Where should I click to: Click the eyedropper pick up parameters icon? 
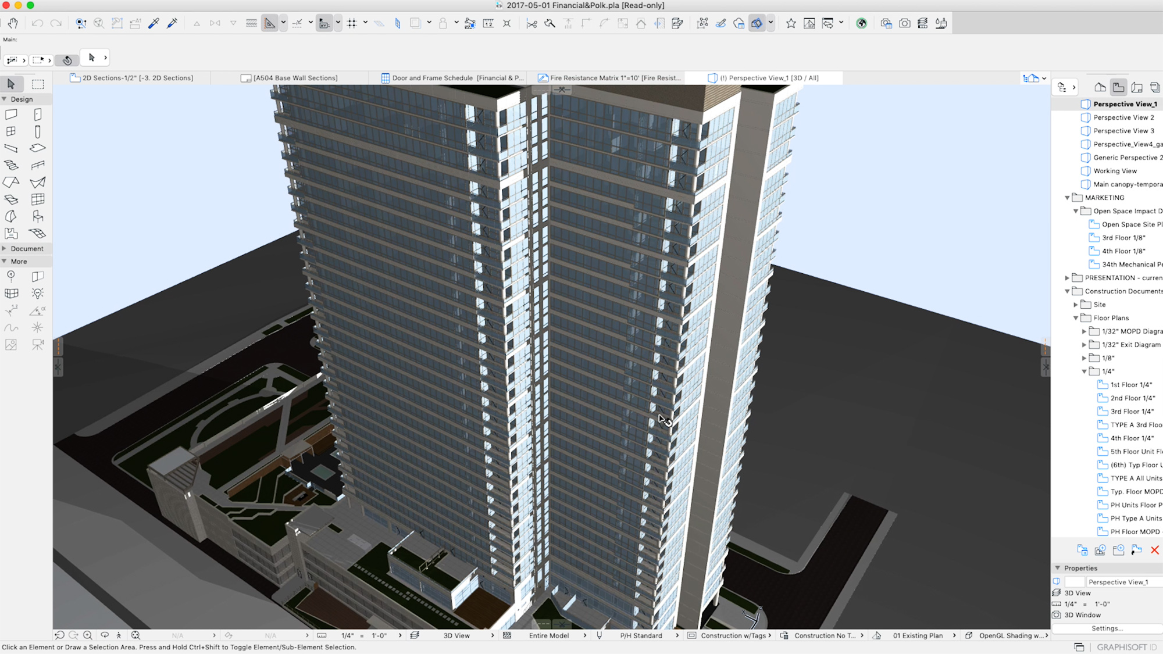click(x=154, y=23)
